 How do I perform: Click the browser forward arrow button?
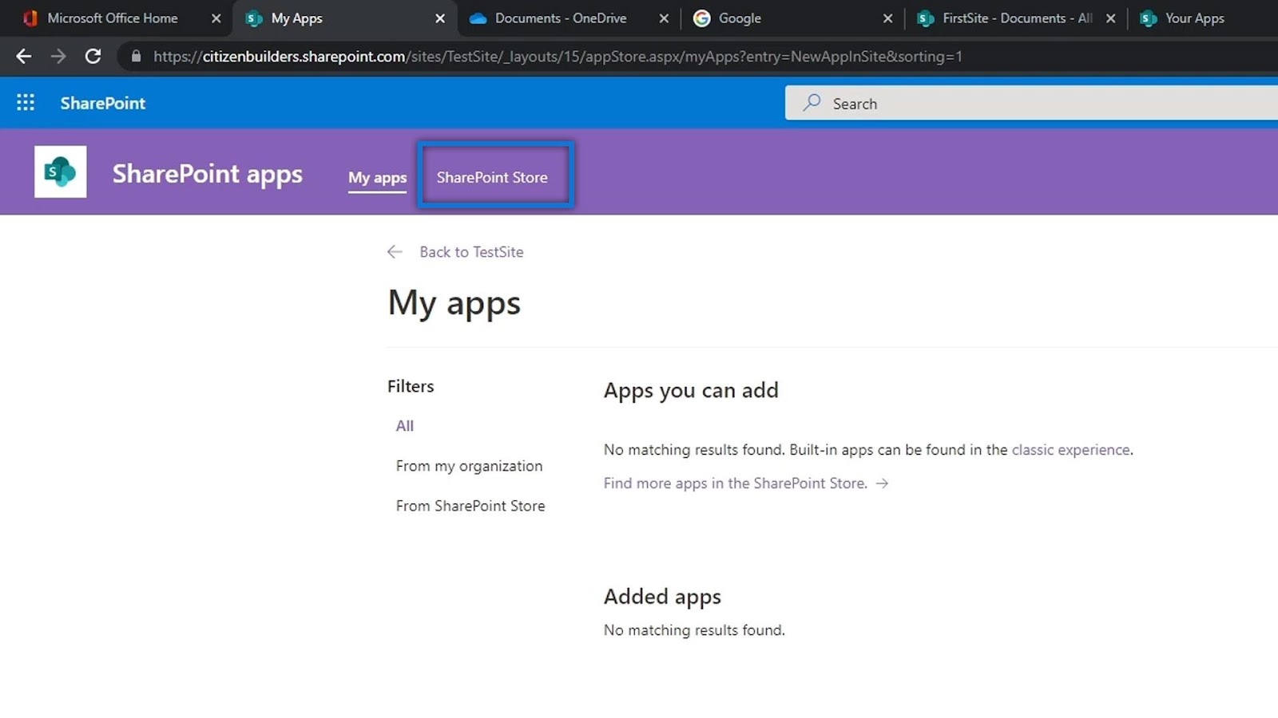pyautogui.click(x=58, y=57)
